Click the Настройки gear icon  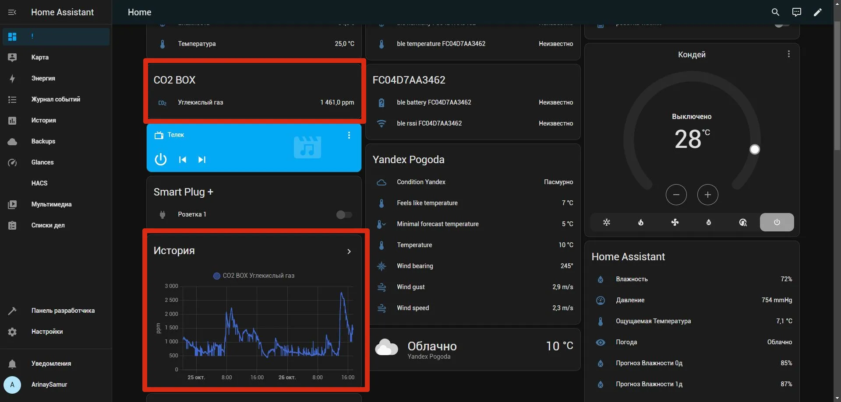pyautogui.click(x=12, y=332)
